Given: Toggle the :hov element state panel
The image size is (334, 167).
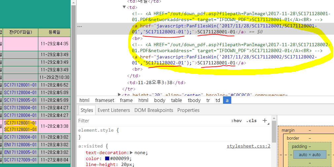Looking at the screenshot, I should (236, 121).
